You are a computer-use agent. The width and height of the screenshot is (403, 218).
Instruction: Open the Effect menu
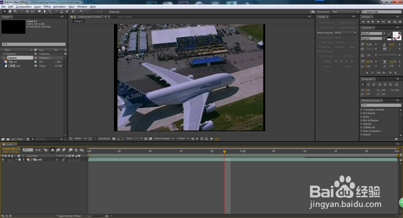pos(47,7)
